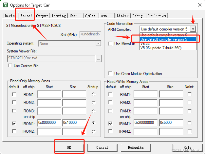The image size is (205, 154).
Task: Enable NoInit for RAM3
Action: pyautogui.click(x=190, y=111)
